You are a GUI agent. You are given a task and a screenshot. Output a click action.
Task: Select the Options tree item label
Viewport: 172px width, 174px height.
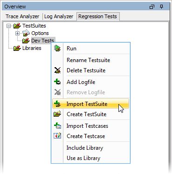pos(40,33)
